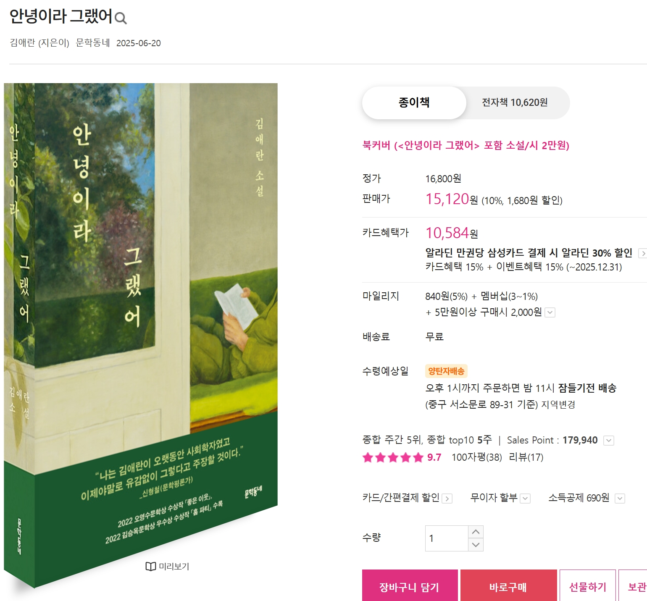
Task: Click the arrow icon next to 삼성카드 30% 할인
Action: coord(642,253)
